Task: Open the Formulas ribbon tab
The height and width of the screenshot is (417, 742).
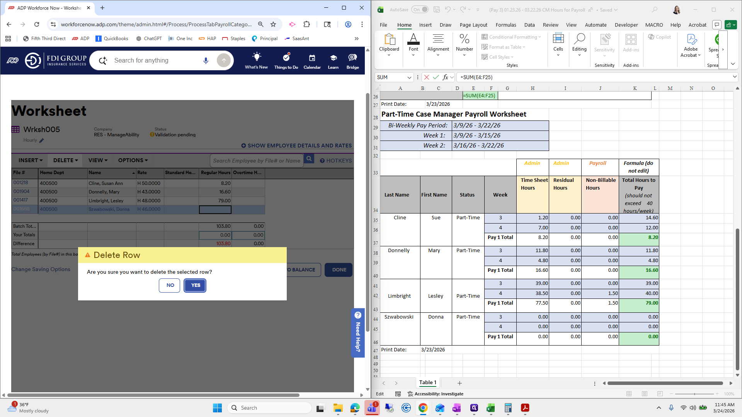Action: (505, 25)
